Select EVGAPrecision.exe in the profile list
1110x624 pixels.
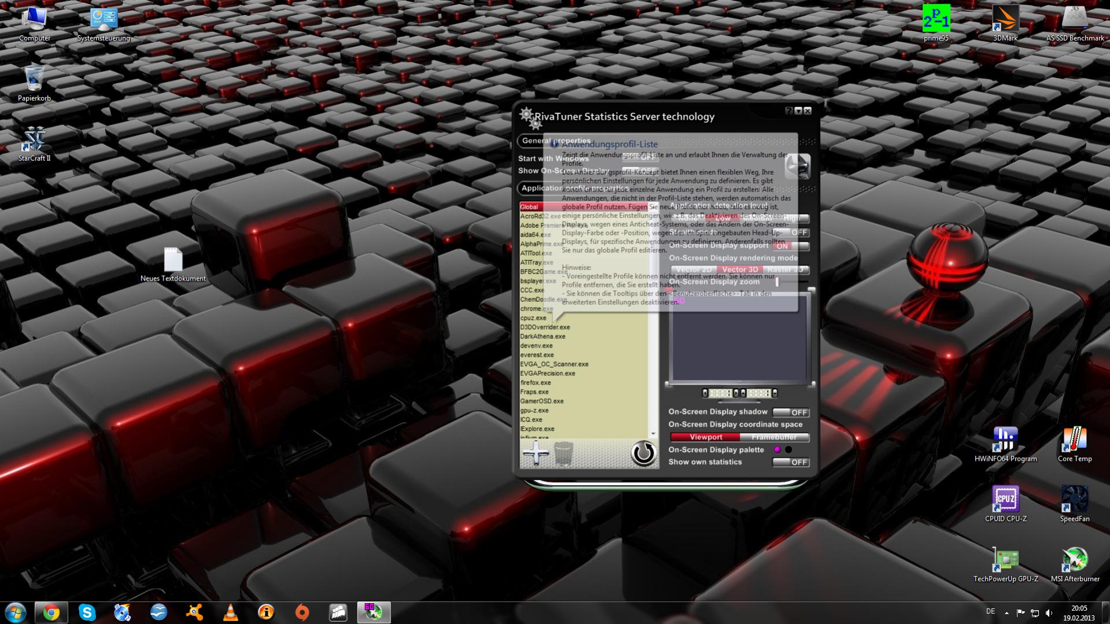(584, 374)
